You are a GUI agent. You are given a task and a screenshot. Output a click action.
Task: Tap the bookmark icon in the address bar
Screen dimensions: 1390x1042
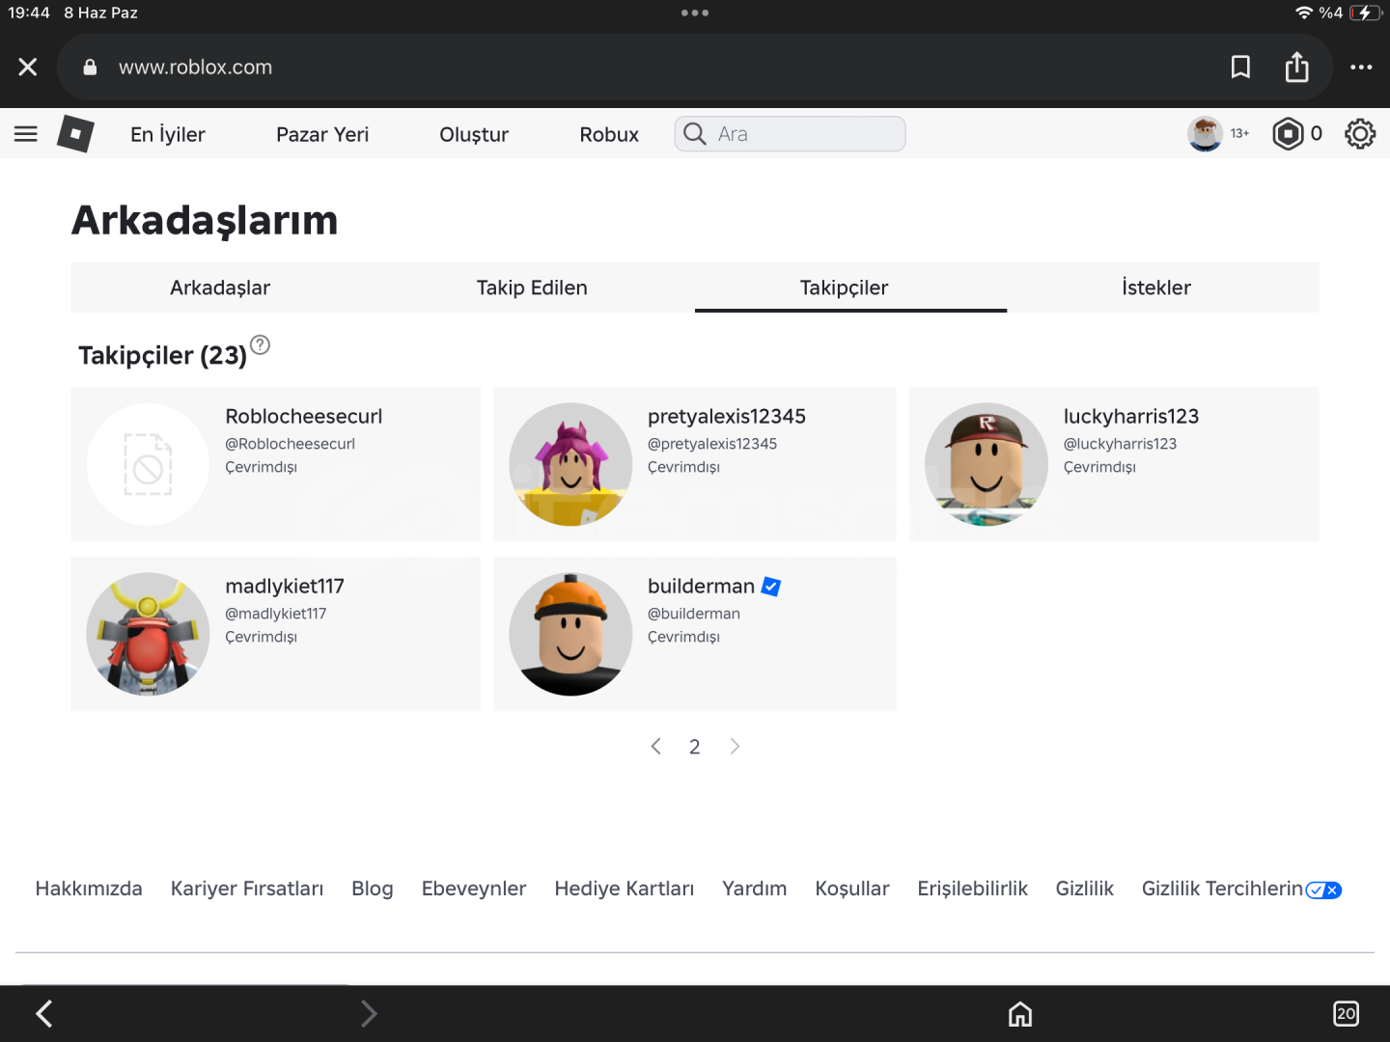tap(1240, 67)
